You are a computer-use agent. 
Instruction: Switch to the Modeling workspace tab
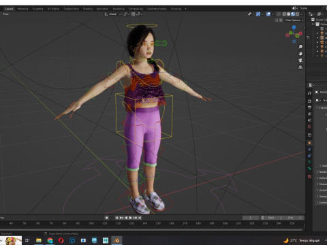[22, 9]
